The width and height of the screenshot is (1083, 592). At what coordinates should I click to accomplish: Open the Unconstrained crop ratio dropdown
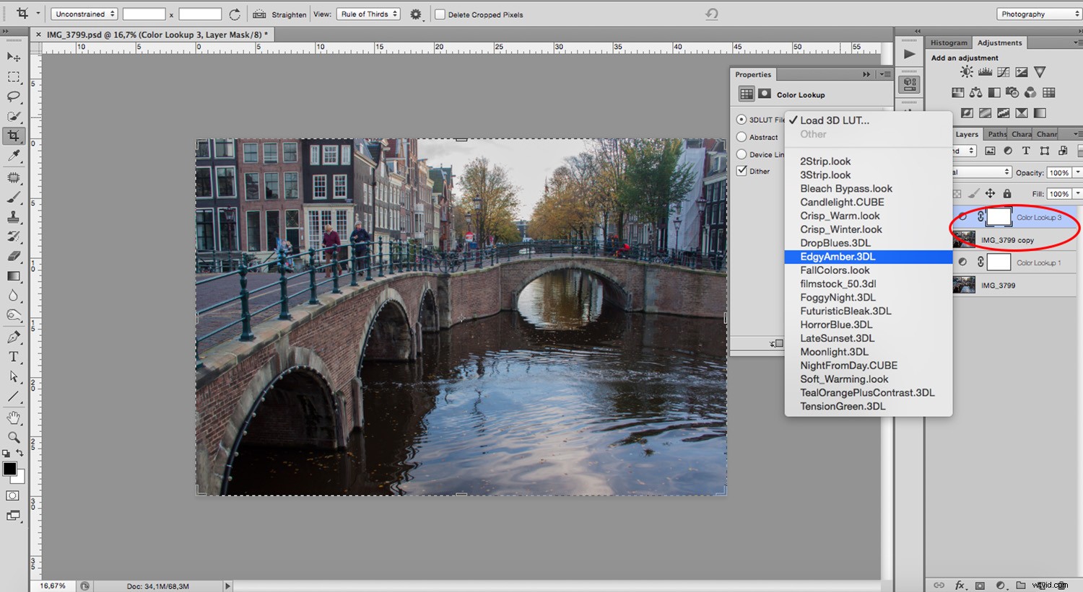point(84,14)
